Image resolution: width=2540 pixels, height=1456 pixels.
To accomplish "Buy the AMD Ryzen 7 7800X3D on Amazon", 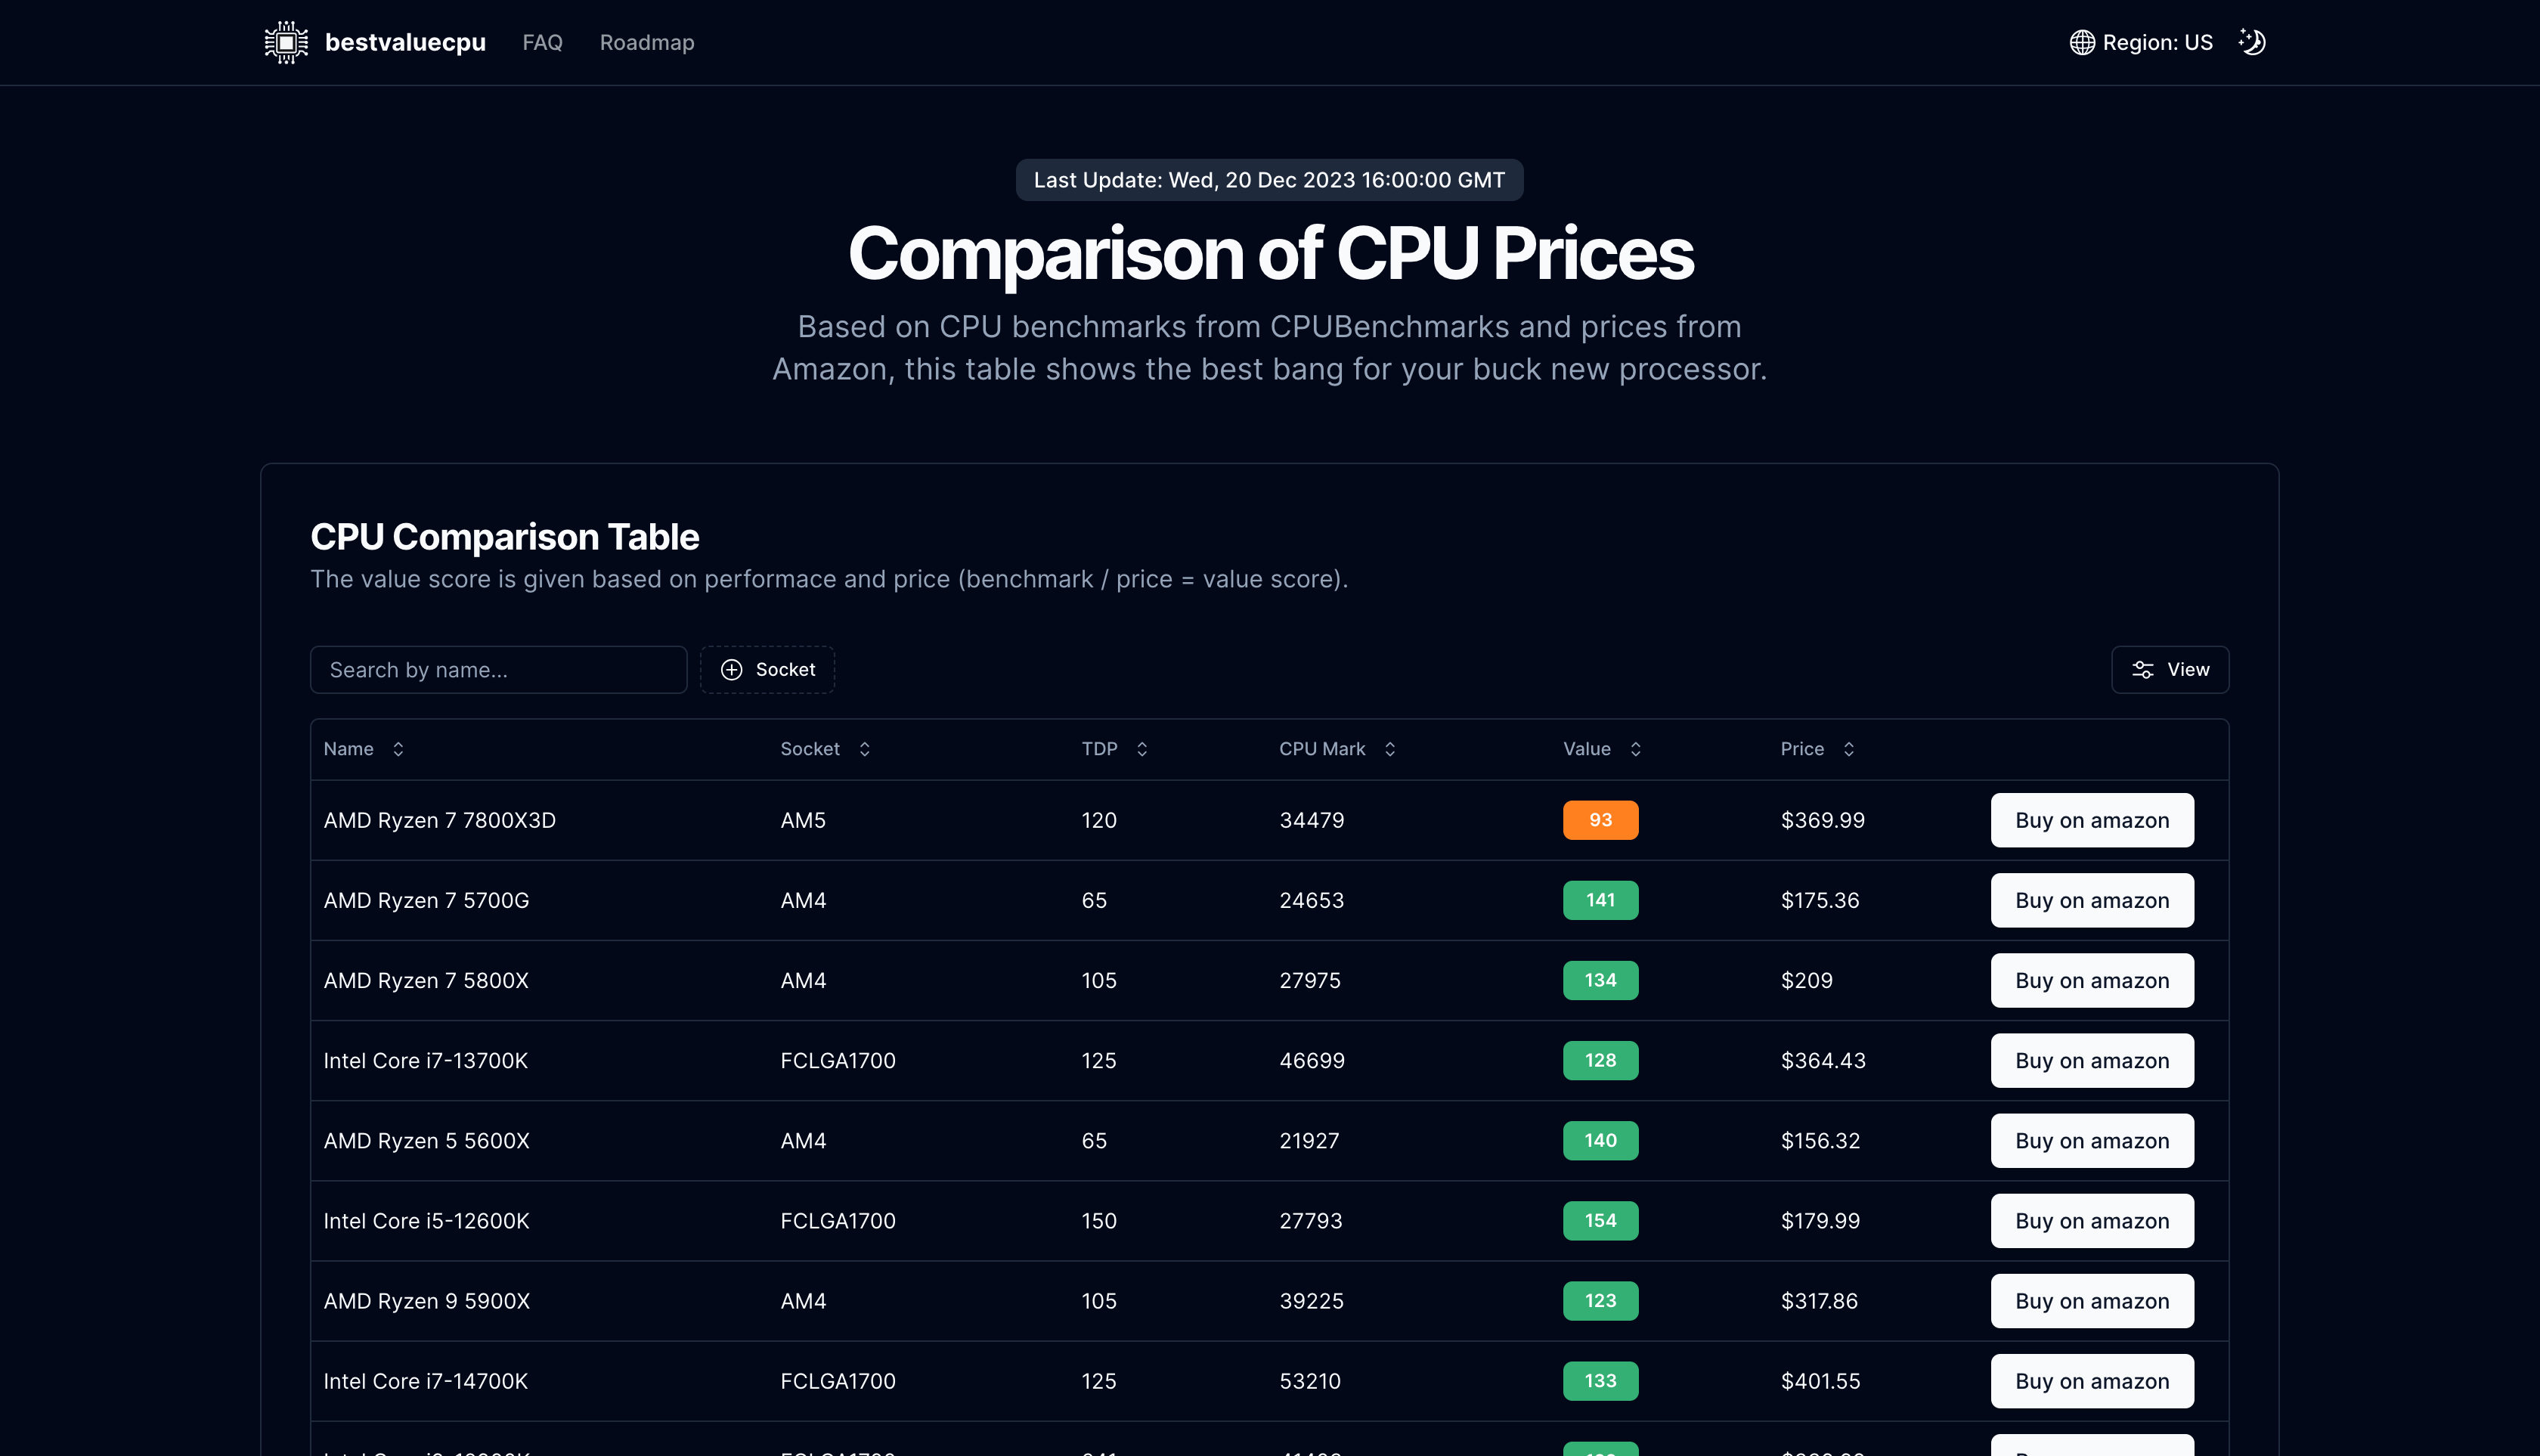I will [2092, 819].
